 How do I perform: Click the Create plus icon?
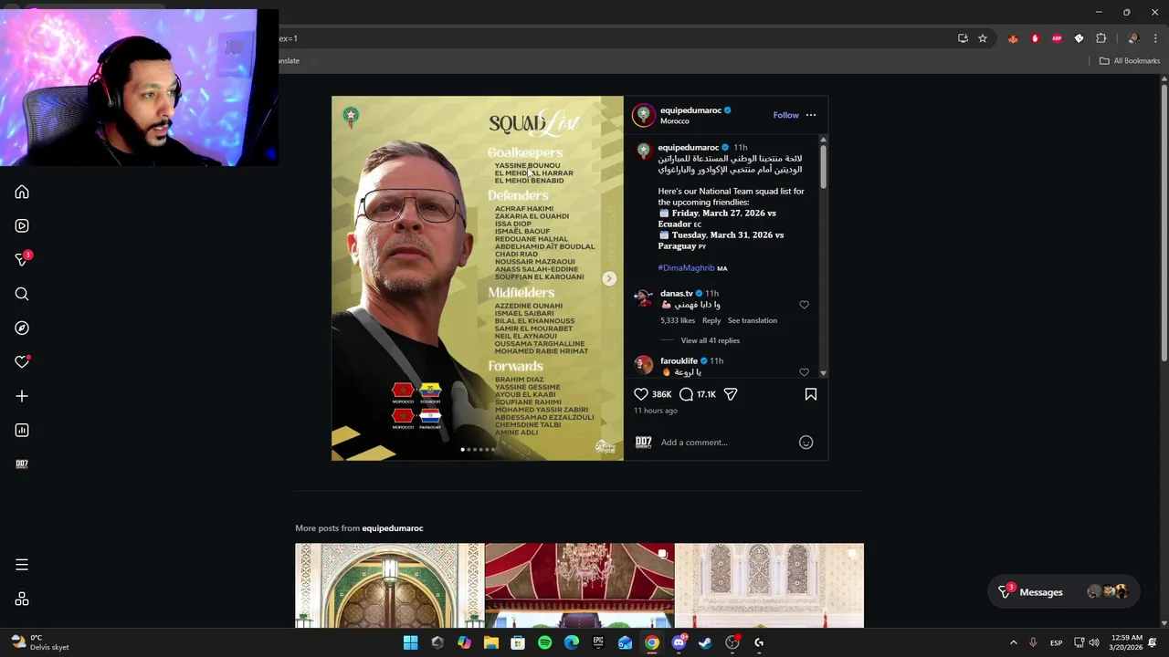pyautogui.click(x=22, y=396)
